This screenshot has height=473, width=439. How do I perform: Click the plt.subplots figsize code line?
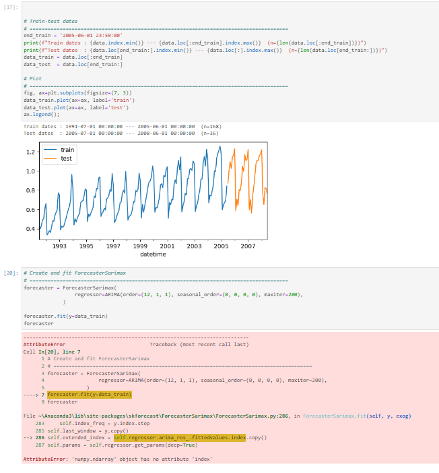pos(77,92)
